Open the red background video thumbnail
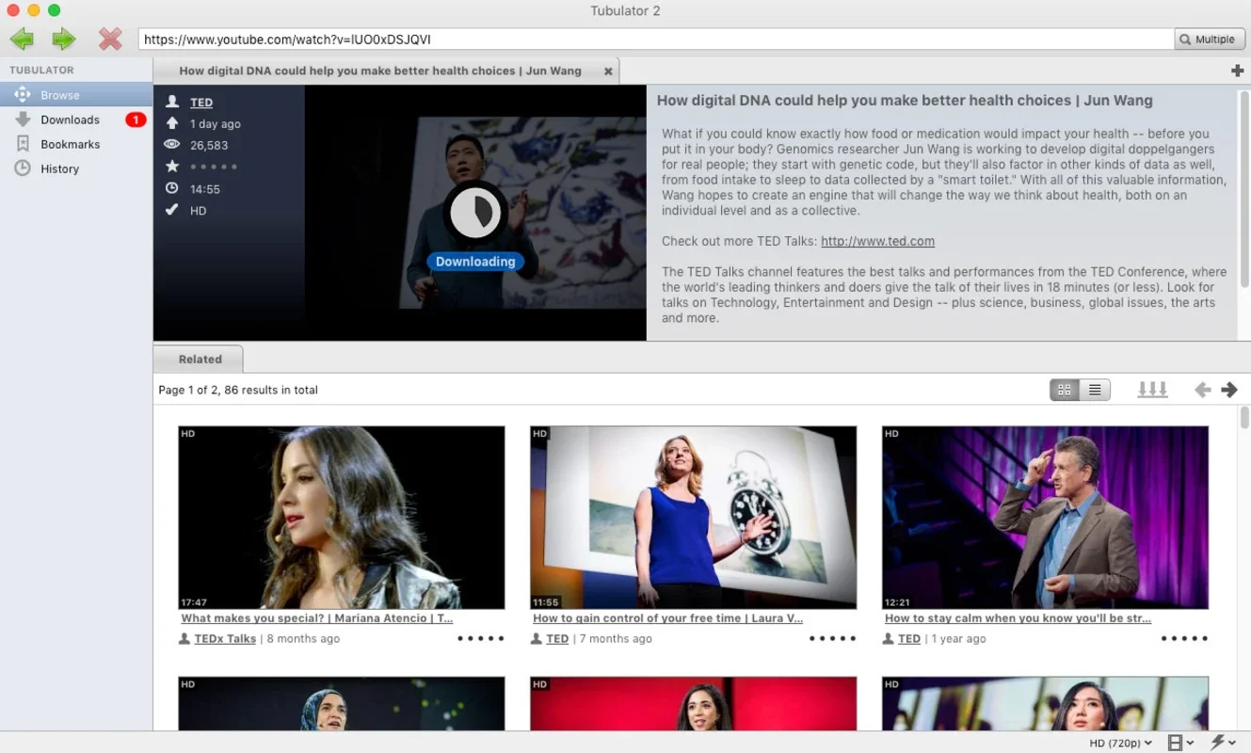Screen dimensions: 1251x753 (694, 704)
